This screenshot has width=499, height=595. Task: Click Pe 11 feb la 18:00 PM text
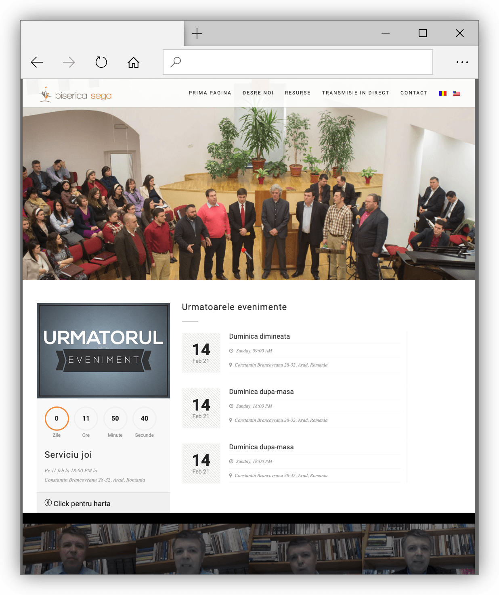click(71, 471)
